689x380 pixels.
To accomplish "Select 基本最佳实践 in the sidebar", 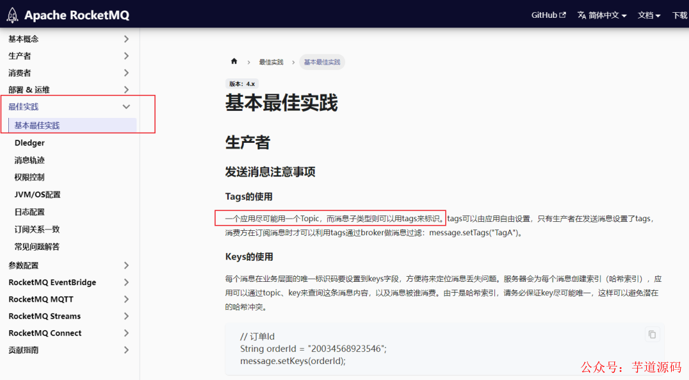I will (x=73, y=125).
